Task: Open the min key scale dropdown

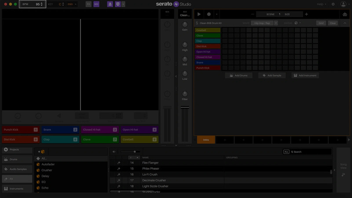Action: pyautogui.click(x=72, y=4)
